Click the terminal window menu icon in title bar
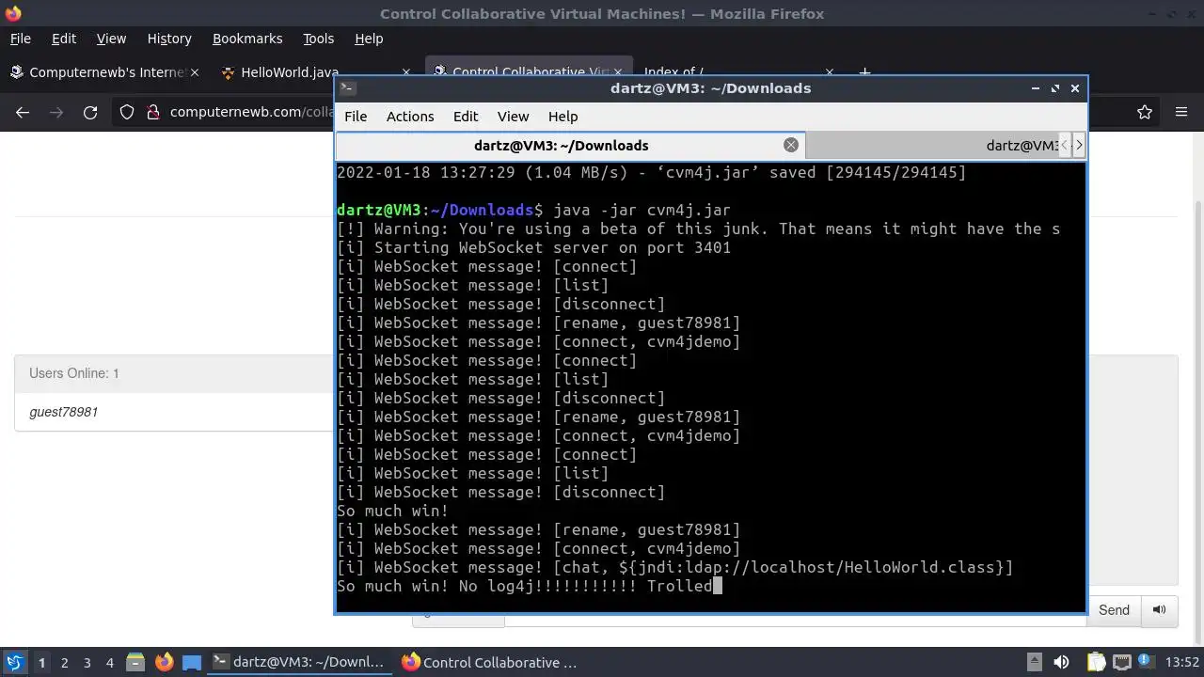 point(347,88)
